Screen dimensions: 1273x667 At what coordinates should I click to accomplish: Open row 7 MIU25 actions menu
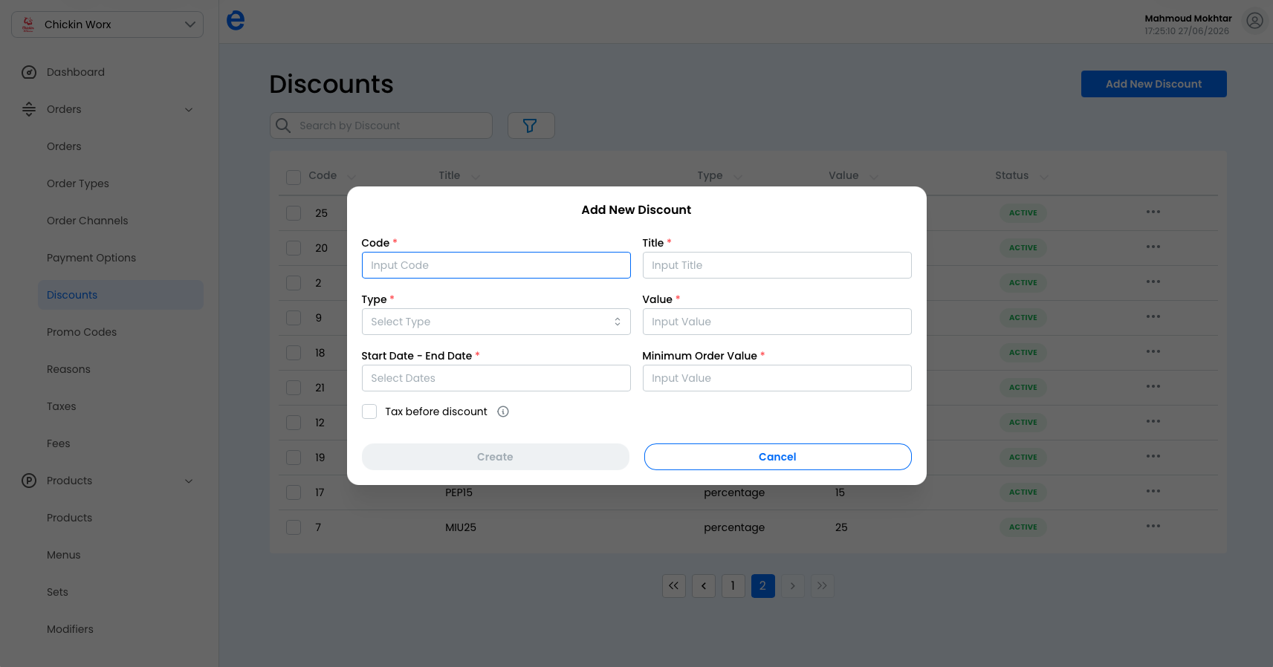coord(1153,527)
